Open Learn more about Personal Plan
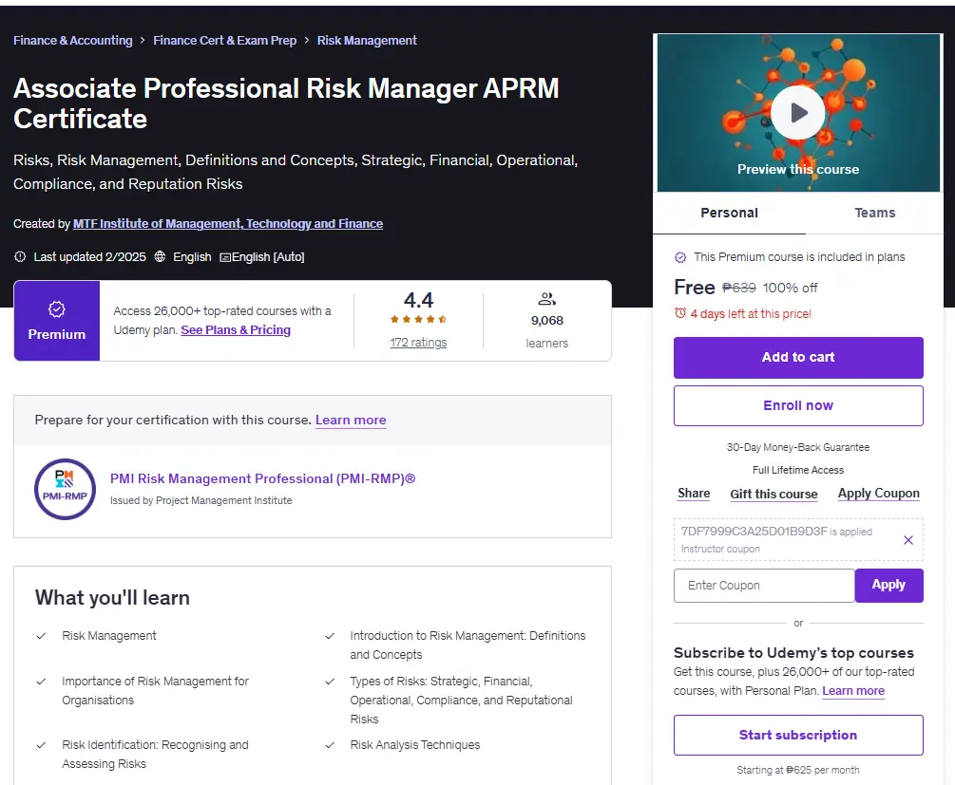 click(x=853, y=691)
